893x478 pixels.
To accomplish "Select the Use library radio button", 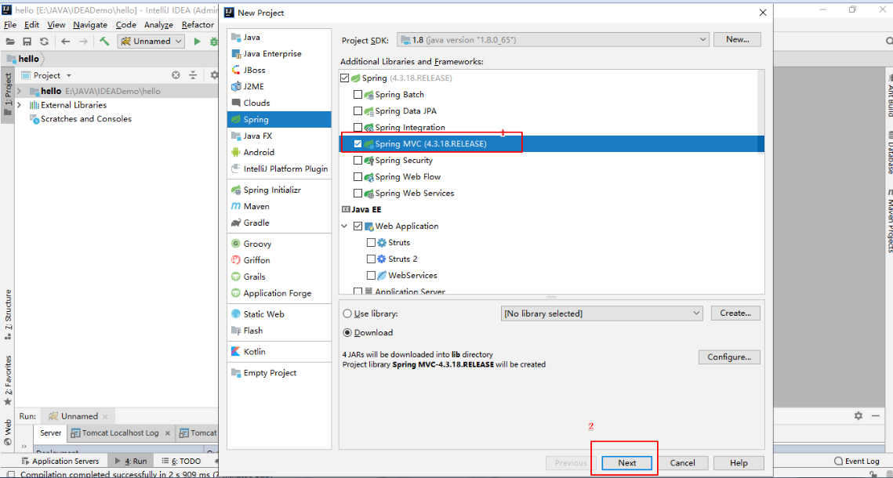I will [347, 313].
